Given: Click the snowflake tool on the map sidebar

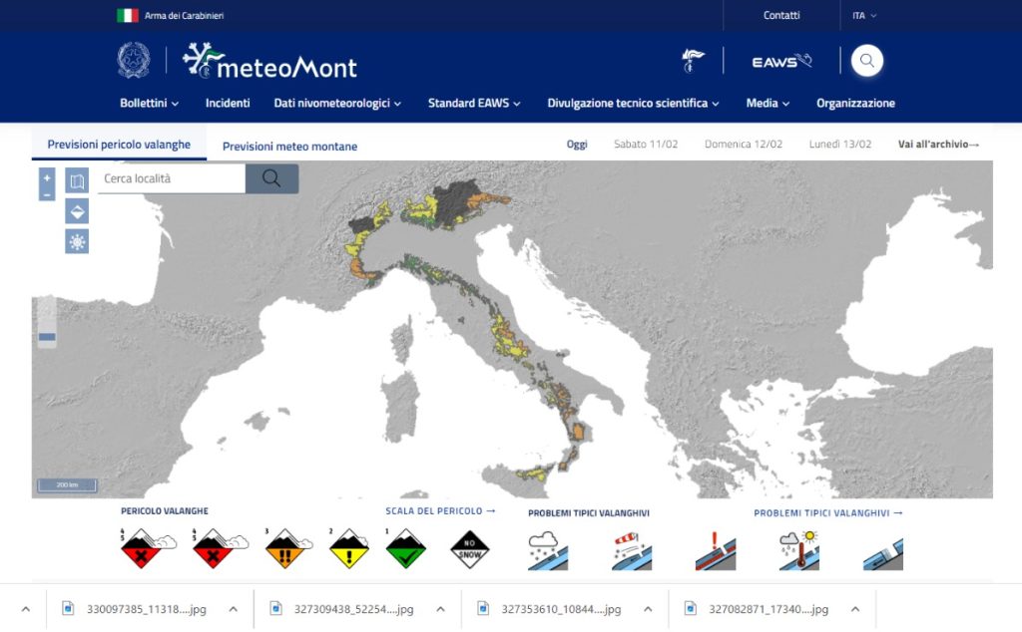Looking at the screenshot, I should coord(77,241).
